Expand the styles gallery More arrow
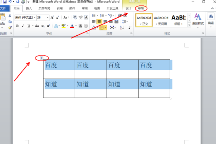216x144 pixels. tap(189, 25)
